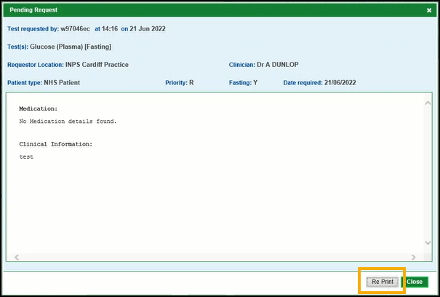Click the horizontal scrollbar track at pane bottom

click(215, 257)
